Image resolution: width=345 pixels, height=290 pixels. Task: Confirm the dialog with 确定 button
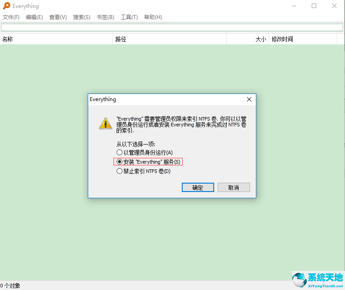198,188
